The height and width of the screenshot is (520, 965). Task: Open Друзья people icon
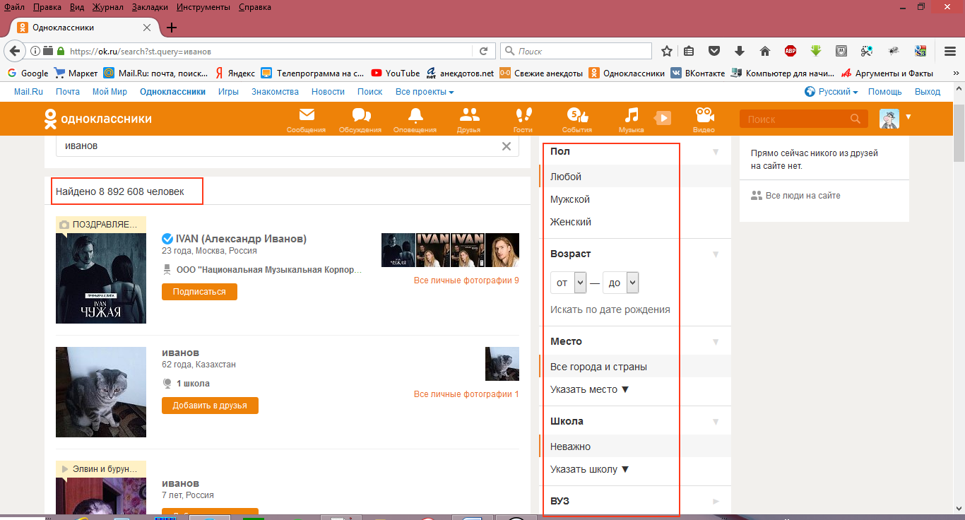469,115
